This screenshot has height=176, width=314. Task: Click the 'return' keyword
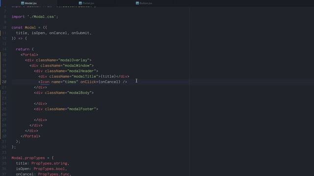[23, 49]
